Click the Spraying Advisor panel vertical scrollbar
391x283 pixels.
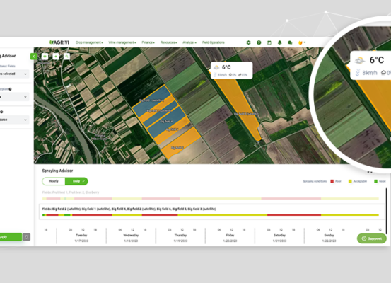(x=386, y=211)
